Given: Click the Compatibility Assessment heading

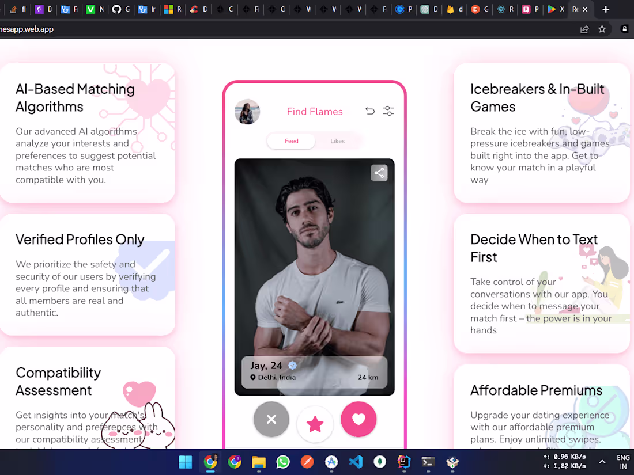Looking at the screenshot, I should 58,381.
